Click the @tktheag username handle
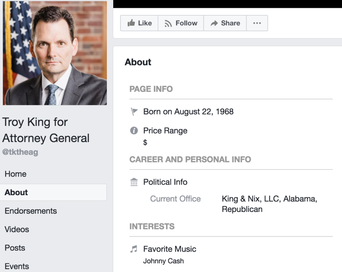Screen dimensions: 342x272 click(x=20, y=152)
